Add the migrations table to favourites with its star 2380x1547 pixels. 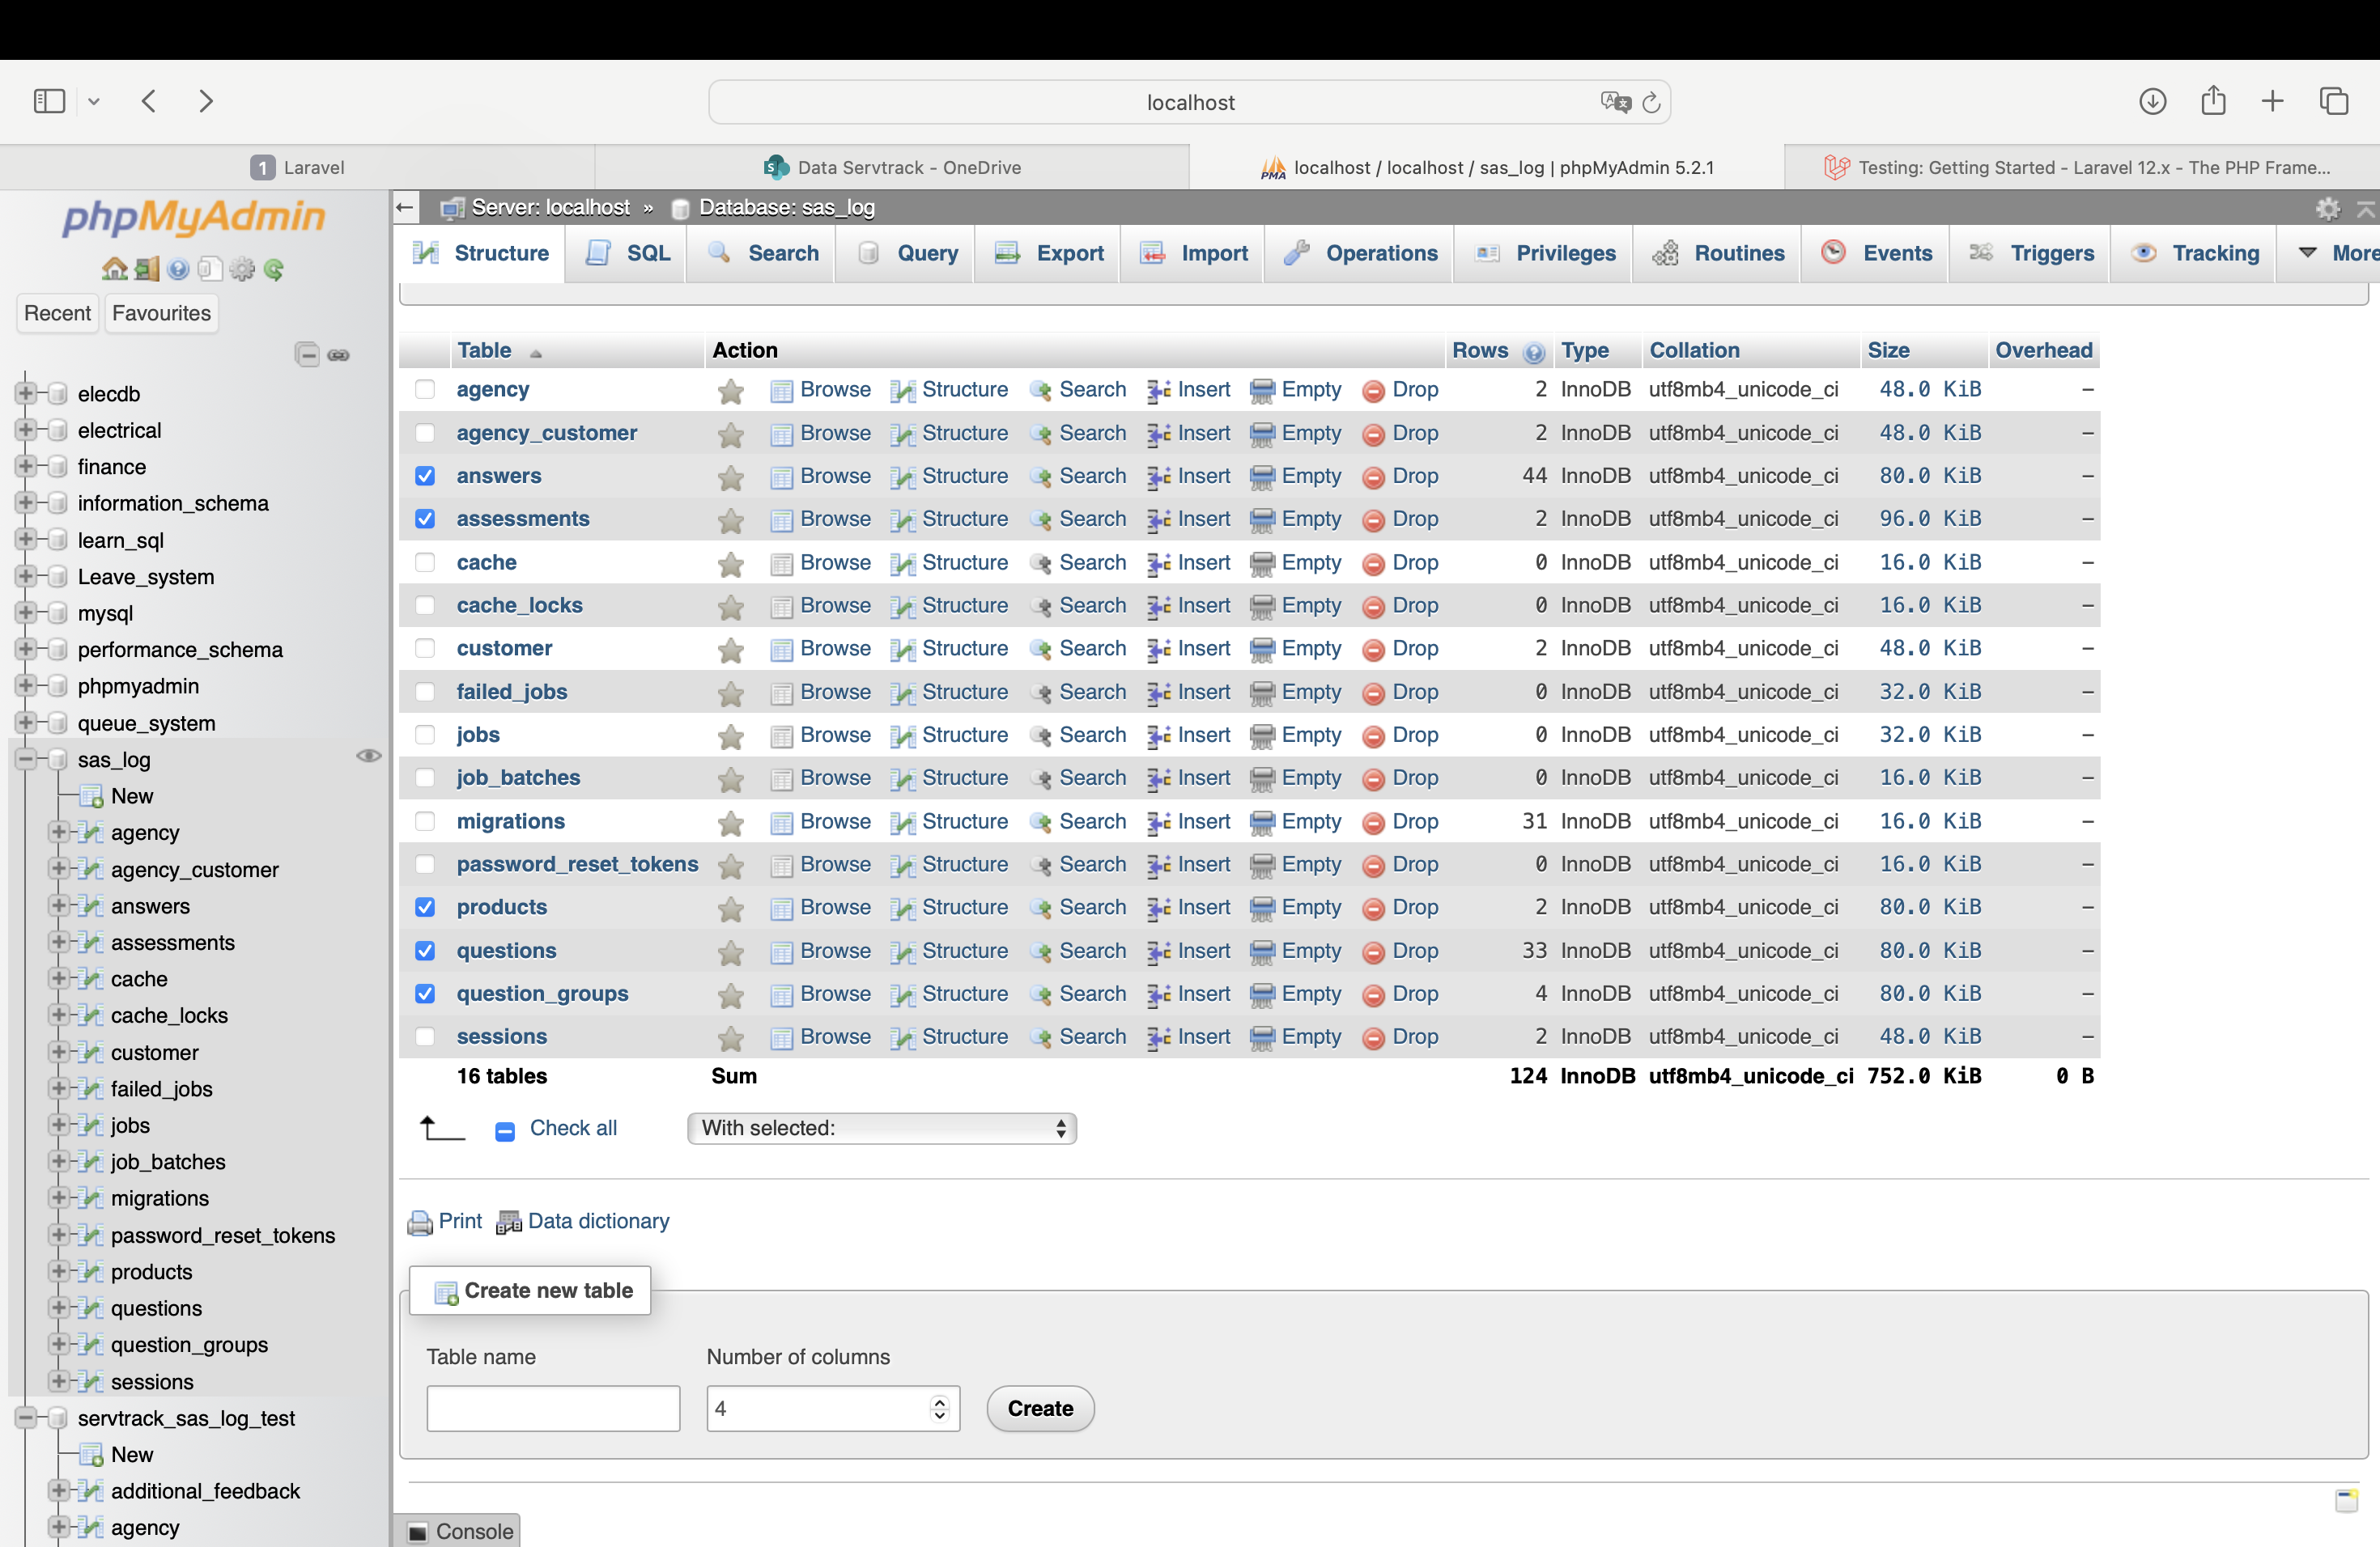tap(731, 823)
